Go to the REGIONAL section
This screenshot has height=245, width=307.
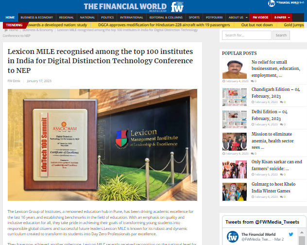click(x=67, y=17)
